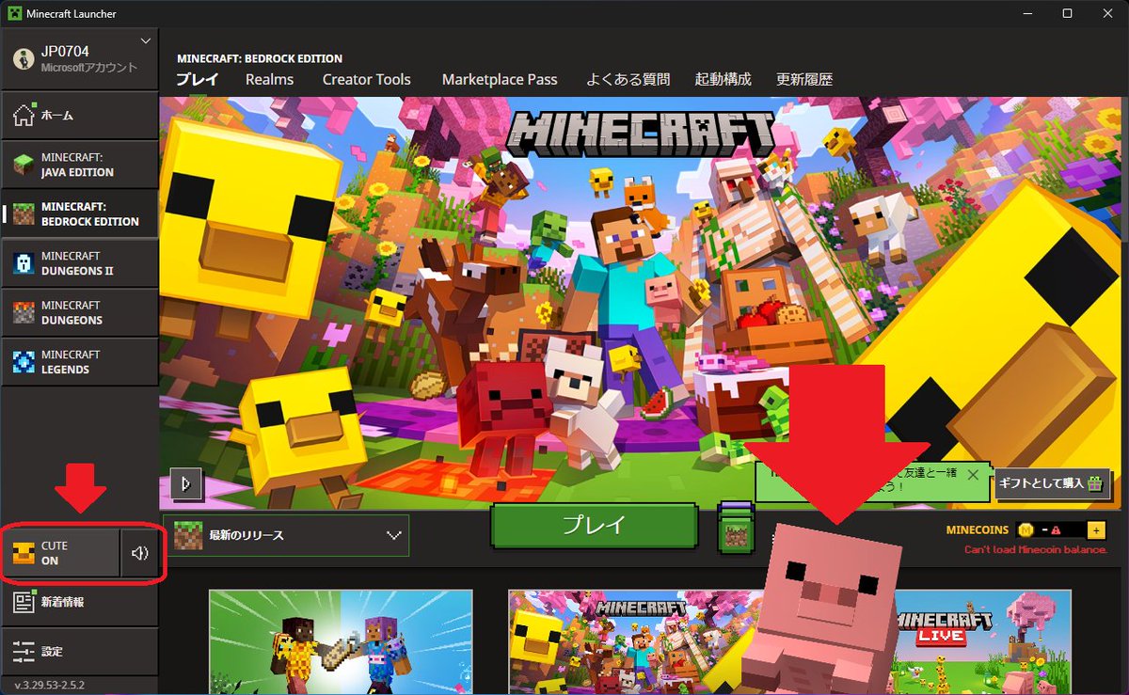The image size is (1129, 695).
Task: Expand the 最新のリリース version dropdown
Action: 286,535
